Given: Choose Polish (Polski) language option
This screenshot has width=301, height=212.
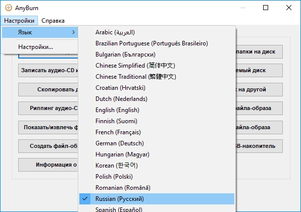Looking at the screenshot, I should pyautogui.click(x=157, y=177).
